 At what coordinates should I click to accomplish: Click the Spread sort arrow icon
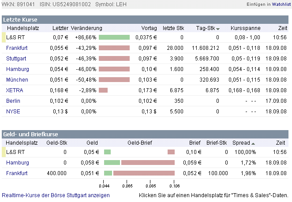pyautogui.click(x=253, y=143)
